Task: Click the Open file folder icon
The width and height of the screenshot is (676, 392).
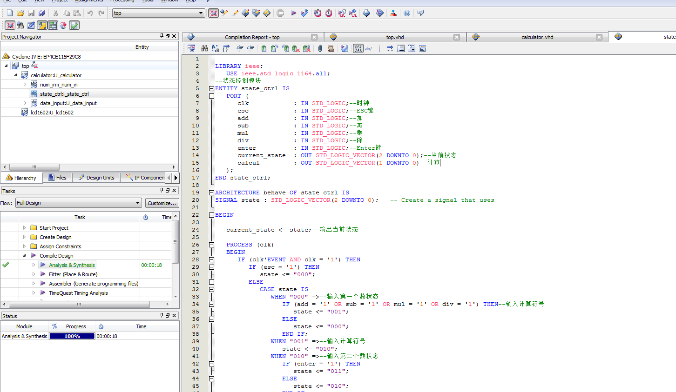Action: click(x=20, y=13)
